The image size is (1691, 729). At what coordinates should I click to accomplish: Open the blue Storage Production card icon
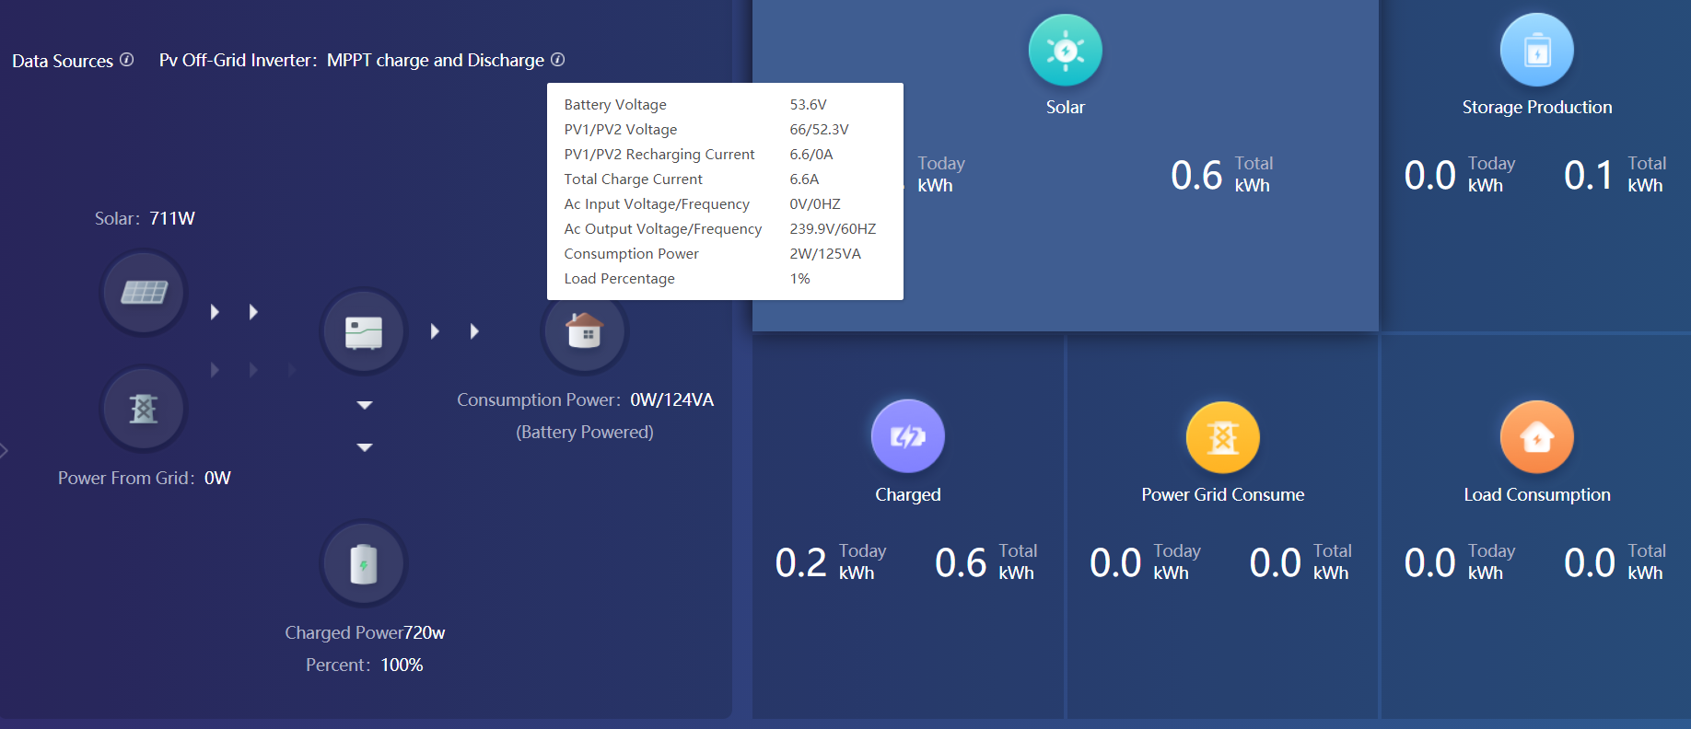(1537, 51)
